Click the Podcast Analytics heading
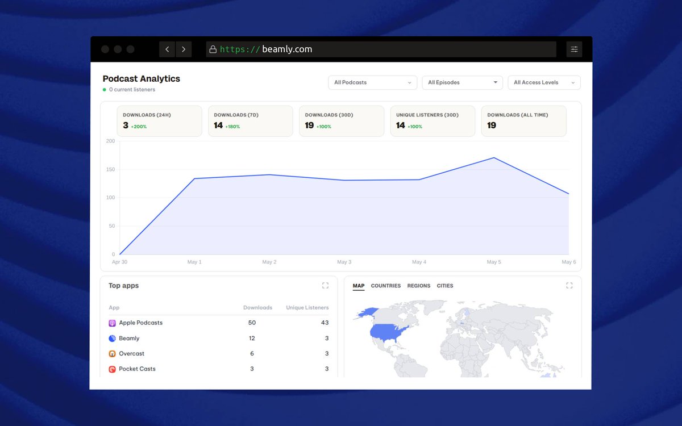 coord(142,79)
